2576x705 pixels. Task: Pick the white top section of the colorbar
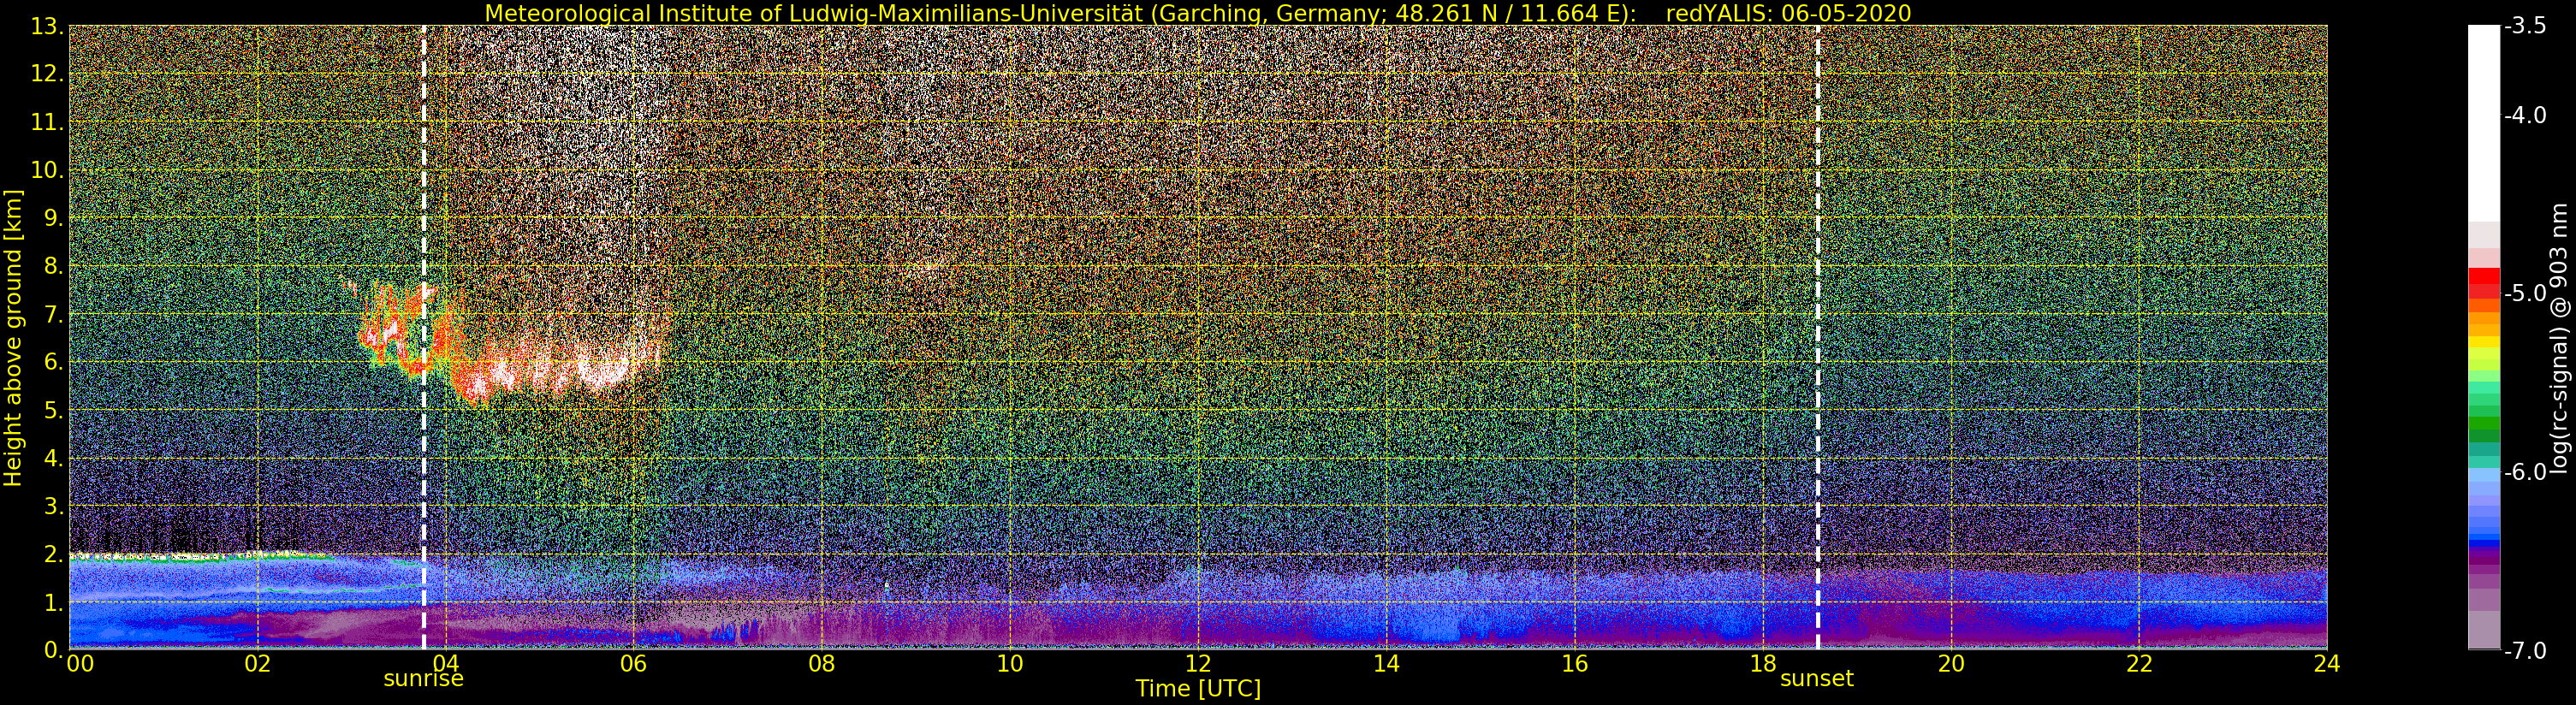pos(2483,123)
